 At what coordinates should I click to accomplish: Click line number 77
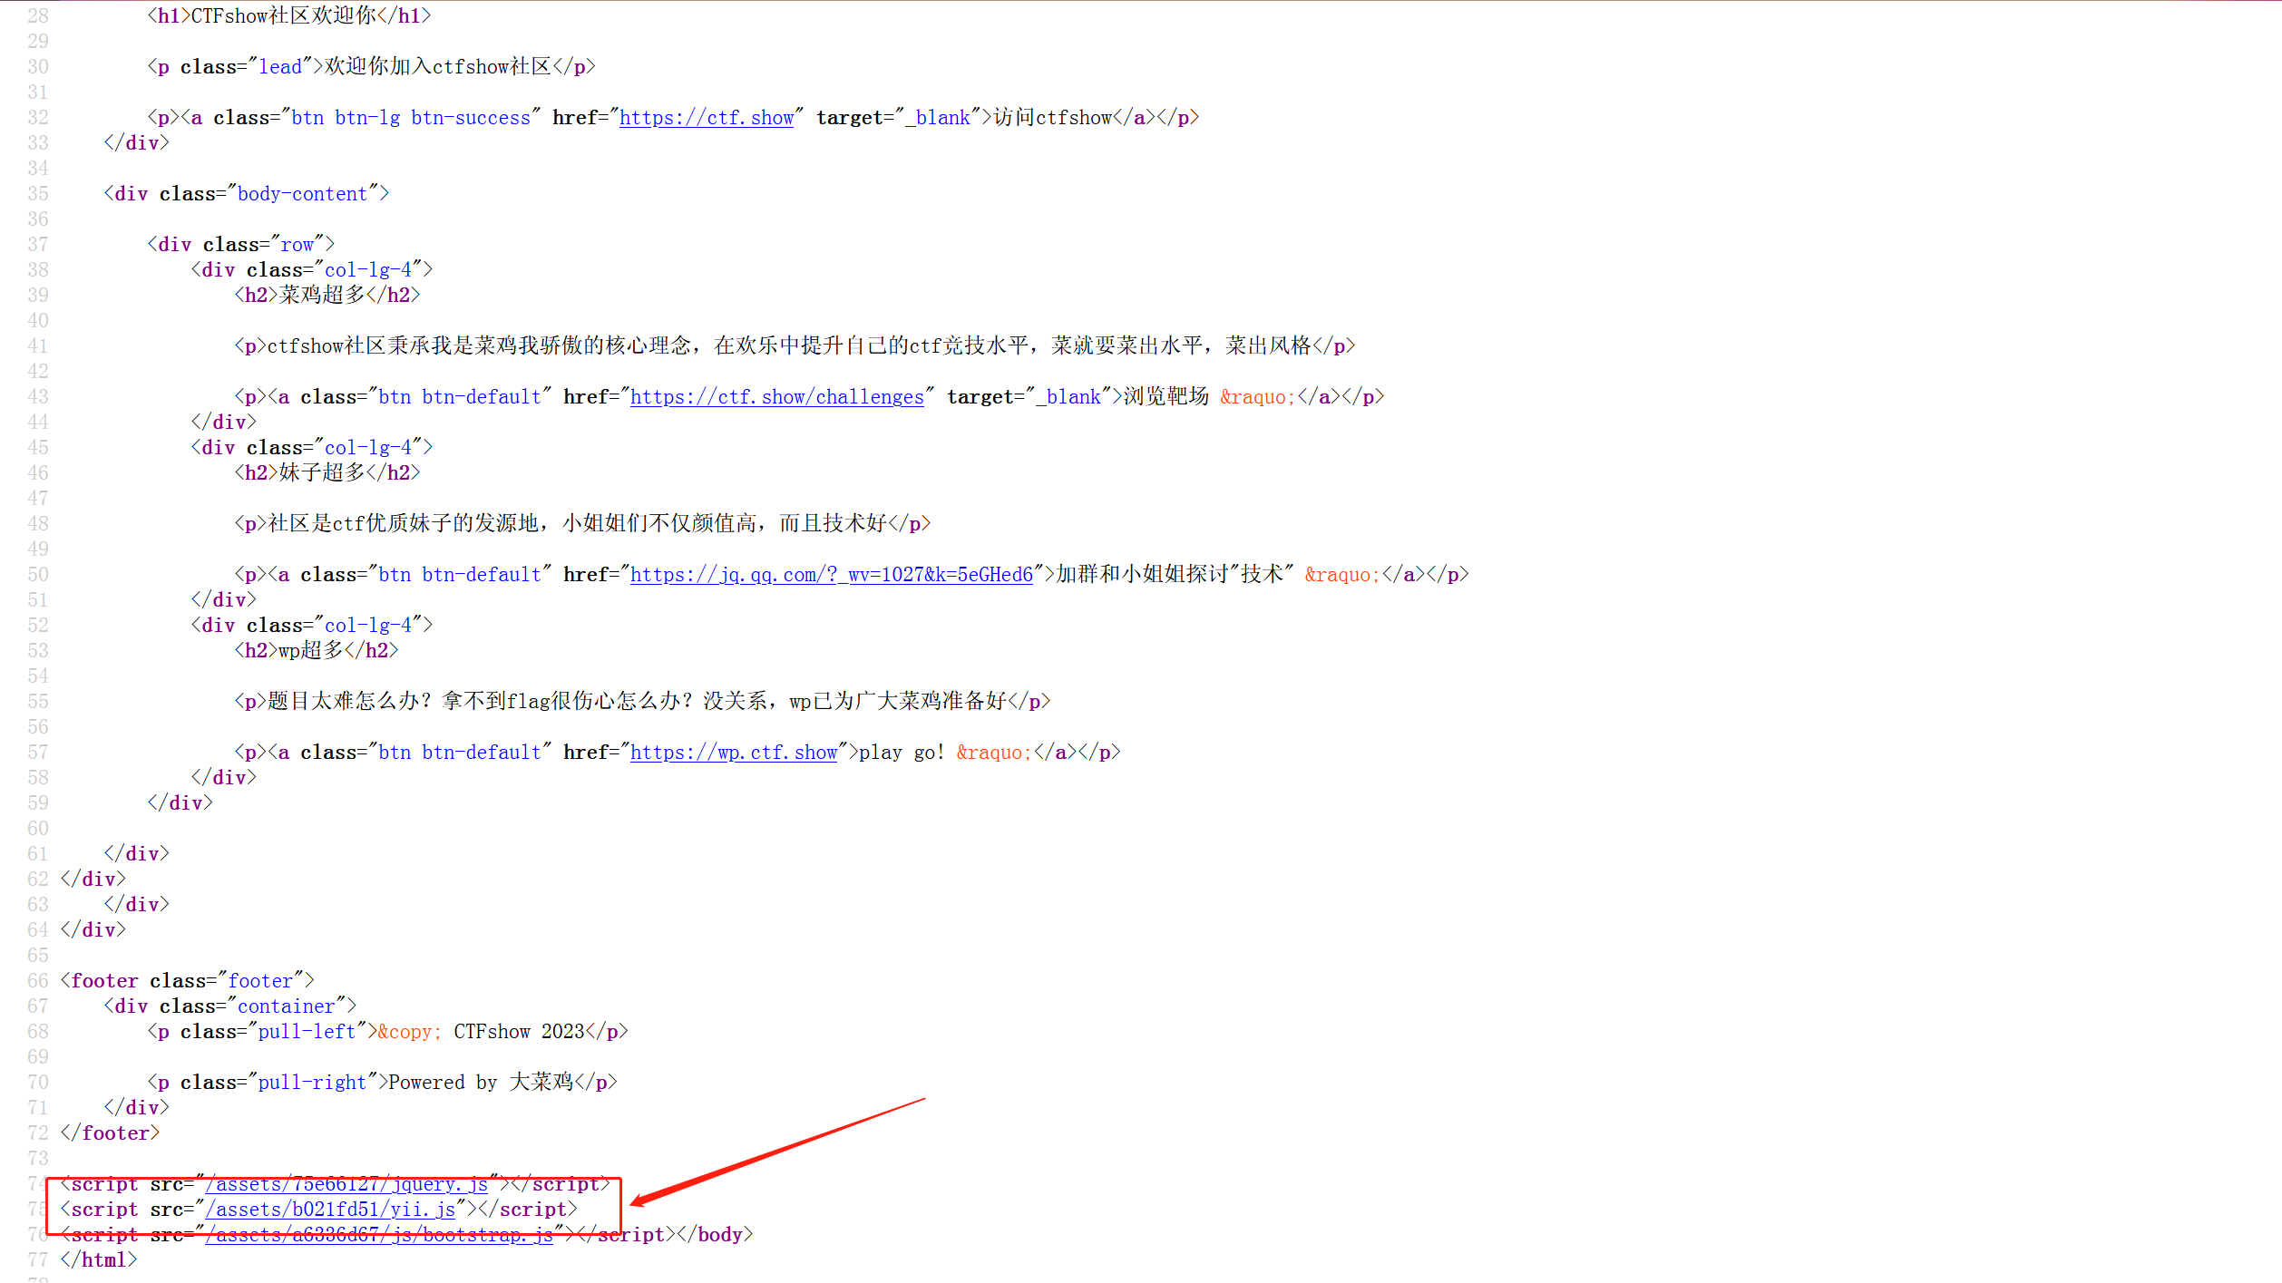click(x=38, y=1260)
